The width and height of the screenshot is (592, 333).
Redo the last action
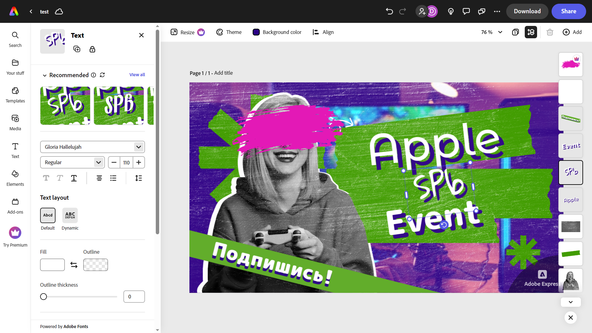coord(403,11)
